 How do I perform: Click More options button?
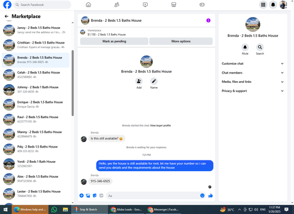181,41
